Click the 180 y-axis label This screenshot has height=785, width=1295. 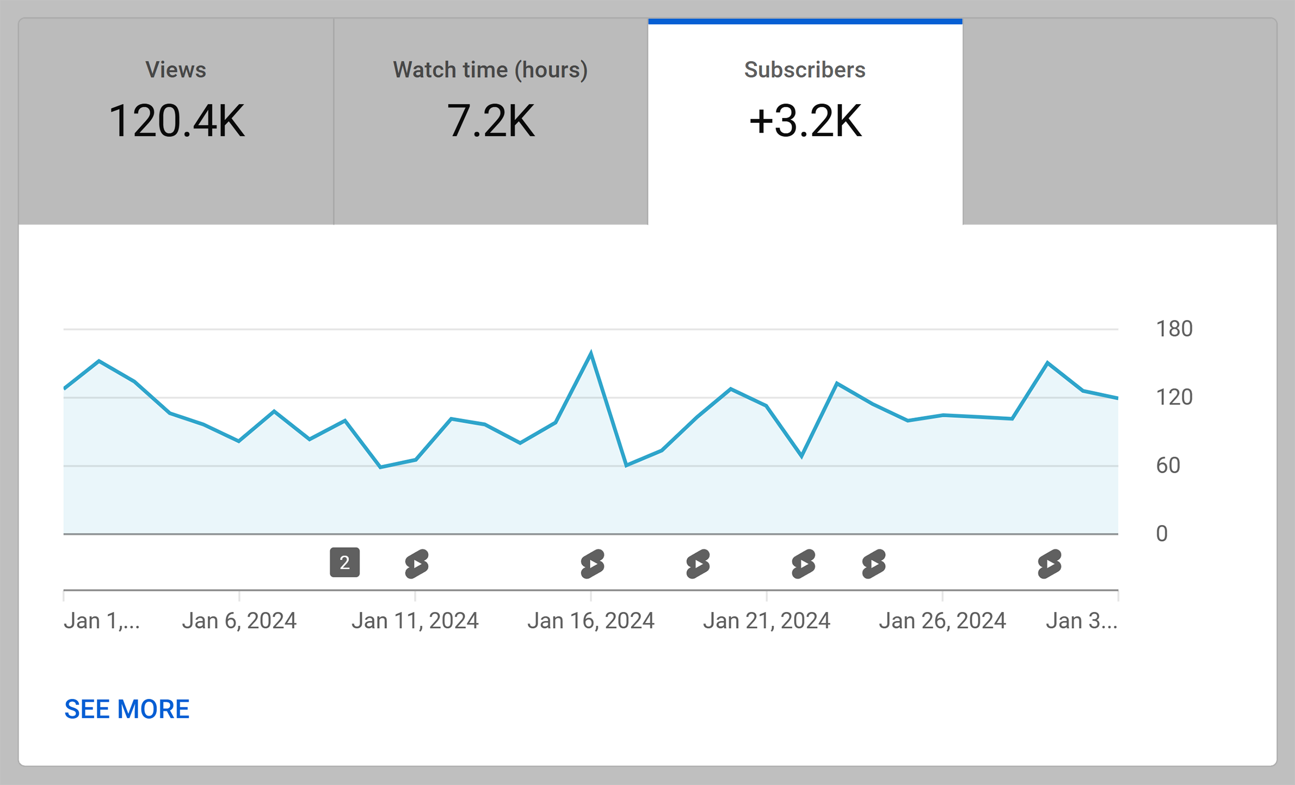[x=1174, y=329]
